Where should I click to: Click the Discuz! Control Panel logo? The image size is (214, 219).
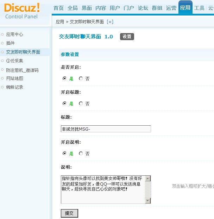pos(22,11)
